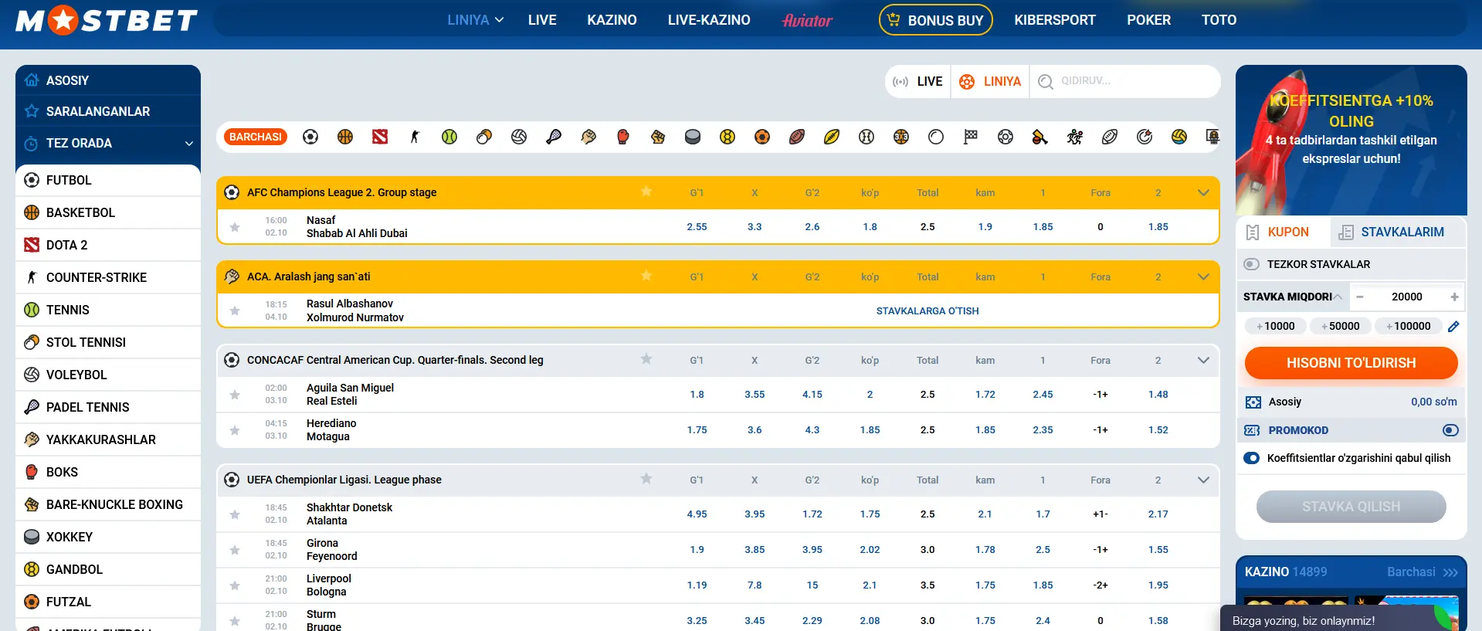Favorite the Aguila San Miguel vs Real Esteli match
The width and height of the screenshot is (1482, 631).
click(x=235, y=395)
